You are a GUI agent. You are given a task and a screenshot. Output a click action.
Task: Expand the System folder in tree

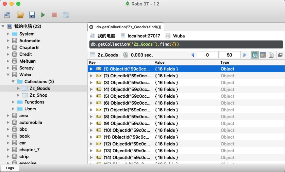click(x=8, y=34)
